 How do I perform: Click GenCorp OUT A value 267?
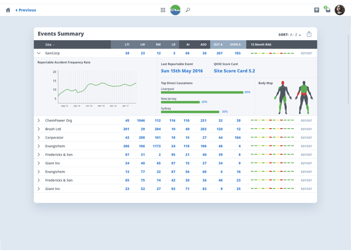(220, 53)
